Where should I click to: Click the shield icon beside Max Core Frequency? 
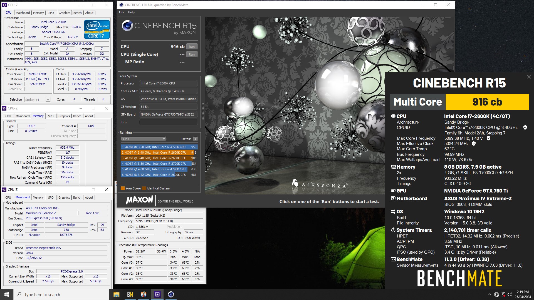pos(488,138)
